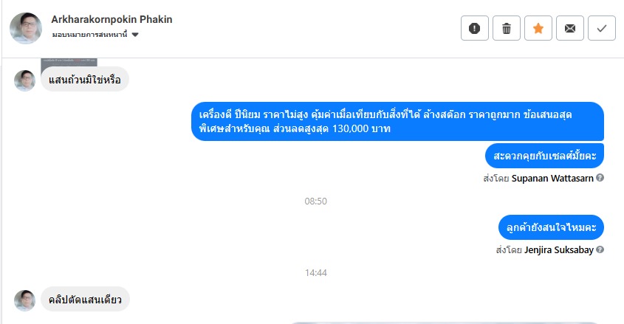Screen dimensions: 624x324
Task: Click sender name Jenjira Suksabay
Action: (x=558, y=250)
